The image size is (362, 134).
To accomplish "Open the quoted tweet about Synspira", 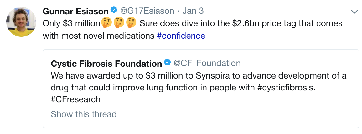I will [x=201, y=89].
